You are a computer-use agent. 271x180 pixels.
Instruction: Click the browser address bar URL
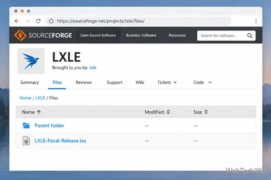point(101,21)
